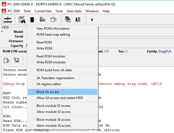
Task: Open the PC-3000 menu
Action: [14, 11]
